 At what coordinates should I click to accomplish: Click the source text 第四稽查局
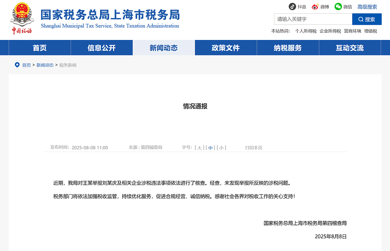click(151, 147)
